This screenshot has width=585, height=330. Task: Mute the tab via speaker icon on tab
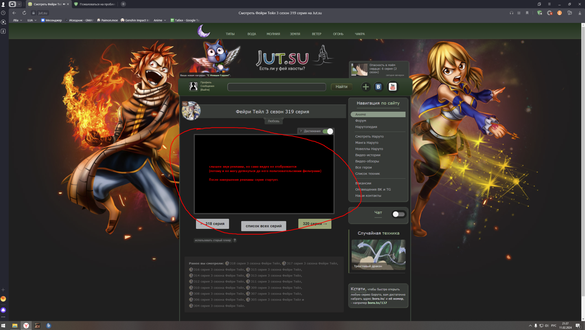click(64, 4)
